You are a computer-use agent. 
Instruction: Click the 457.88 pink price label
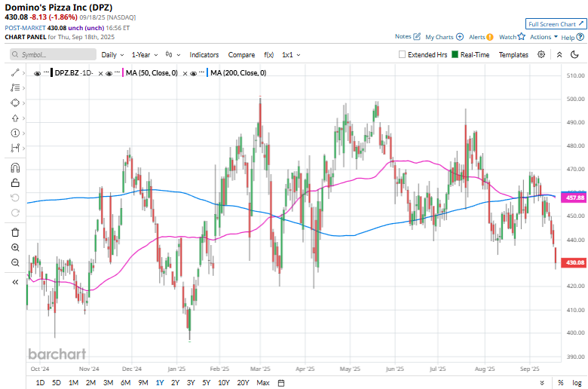click(x=574, y=198)
